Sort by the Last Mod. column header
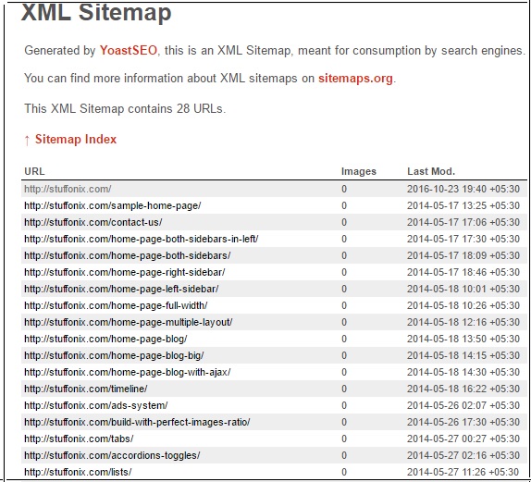Image resolution: width=531 pixels, height=482 pixels. pos(431,171)
